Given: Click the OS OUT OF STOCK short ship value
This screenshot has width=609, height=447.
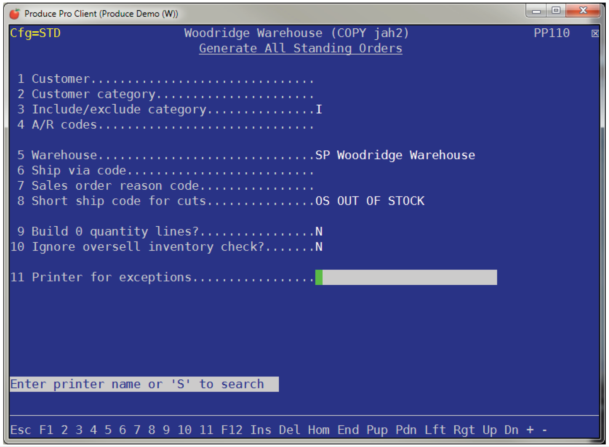Looking at the screenshot, I should tap(370, 201).
